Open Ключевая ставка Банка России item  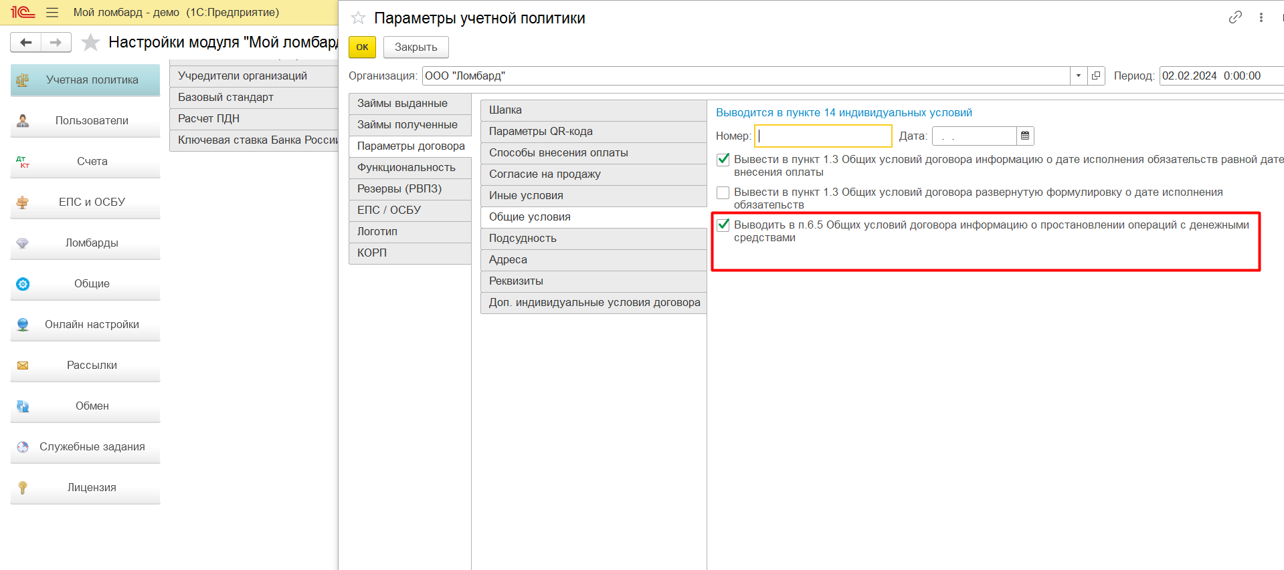(x=254, y=140)
